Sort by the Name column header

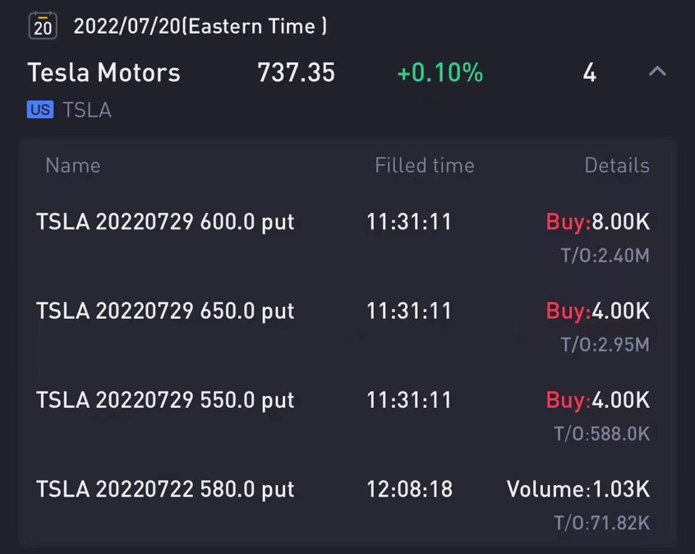[x=73, y=165]
